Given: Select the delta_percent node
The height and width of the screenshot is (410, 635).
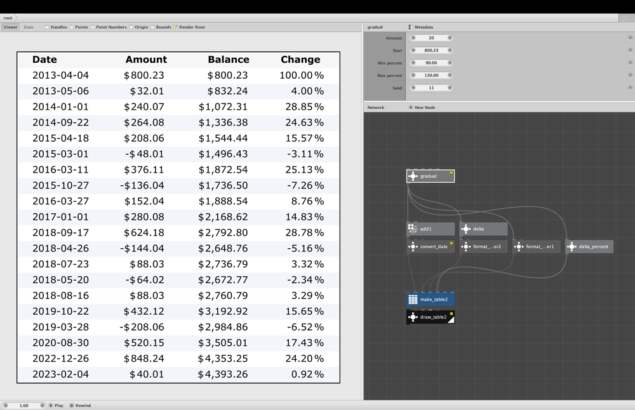Looking at the screenshot, I should click(589, 246).
